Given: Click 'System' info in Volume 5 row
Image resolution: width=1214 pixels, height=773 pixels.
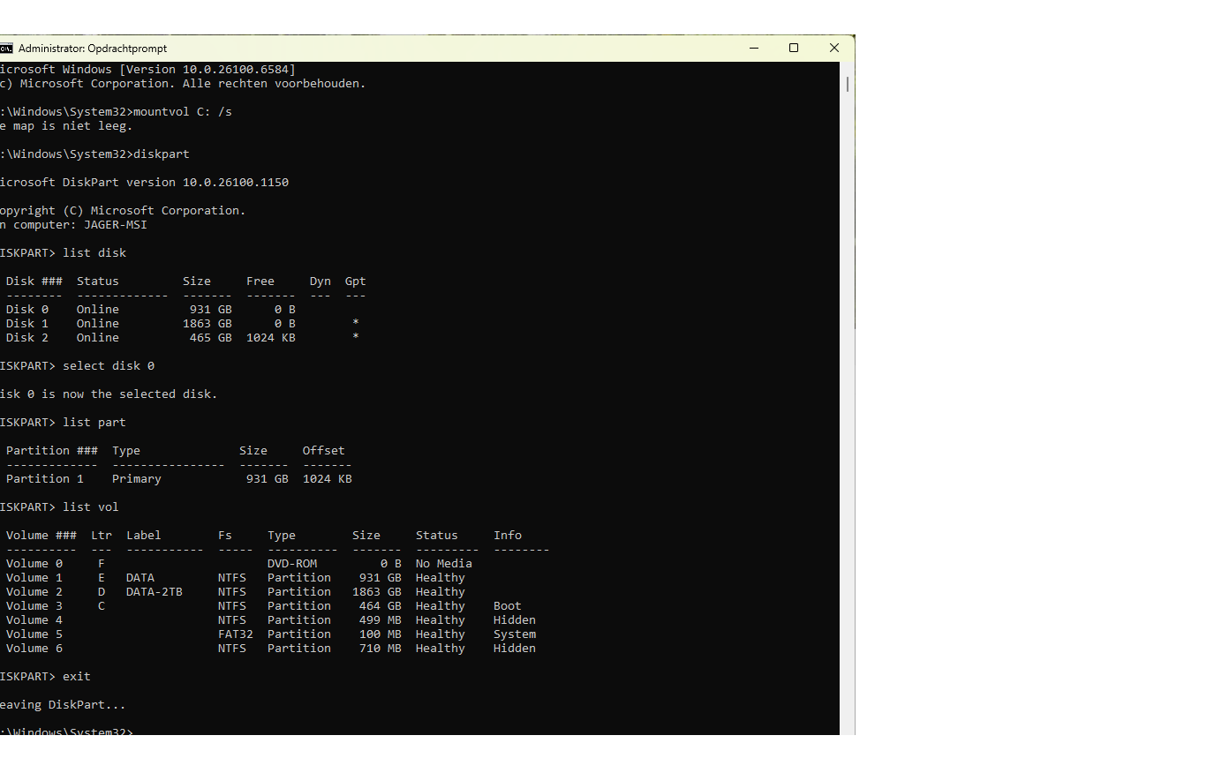Looking at the screenshot, I should pyautogui.click(x=515, y=634).
